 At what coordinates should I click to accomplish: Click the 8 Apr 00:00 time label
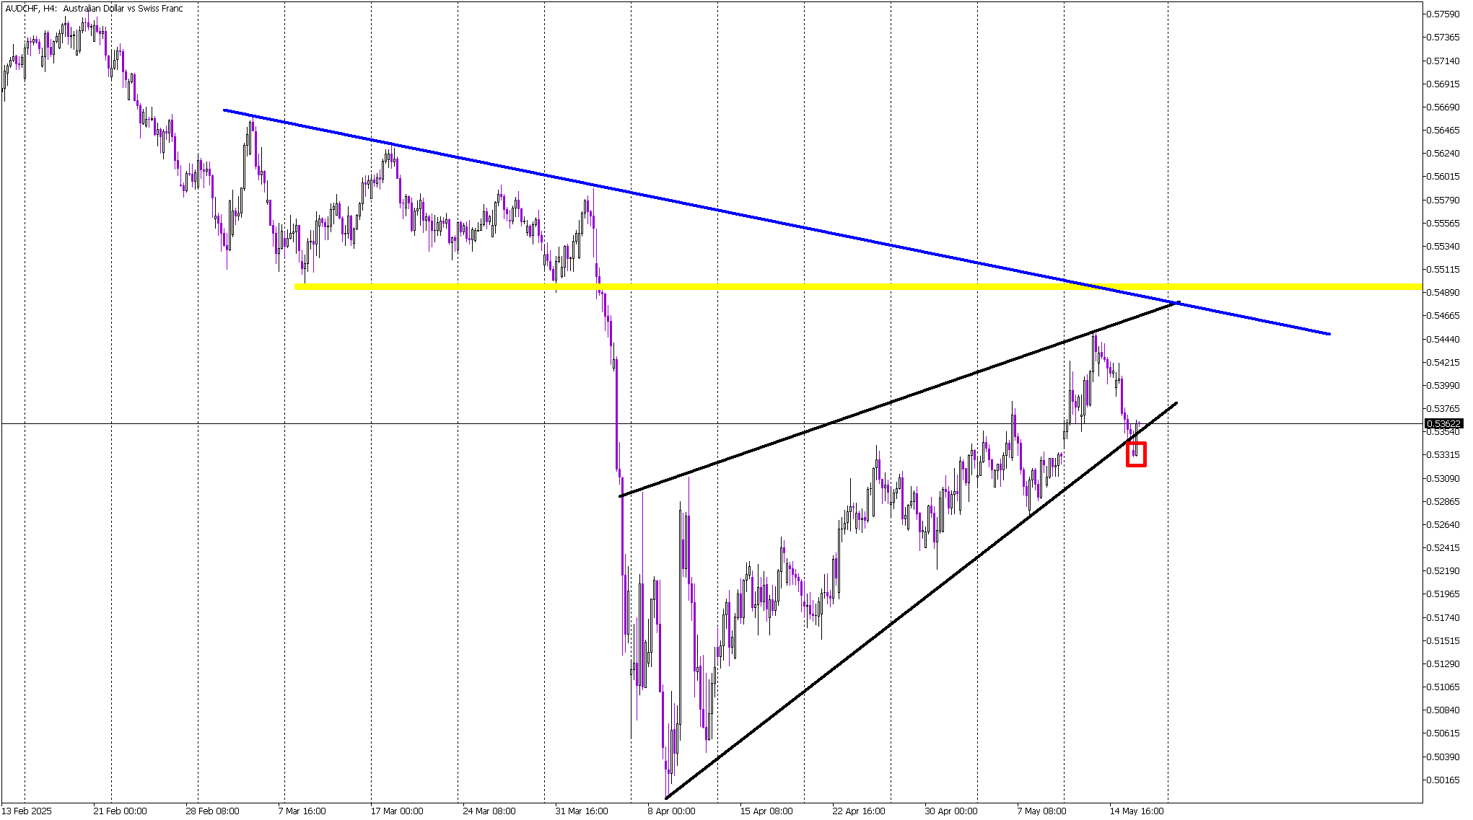click(671, 811)
